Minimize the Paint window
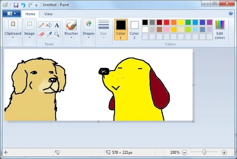The image size is (237, 159). (206, 3)
